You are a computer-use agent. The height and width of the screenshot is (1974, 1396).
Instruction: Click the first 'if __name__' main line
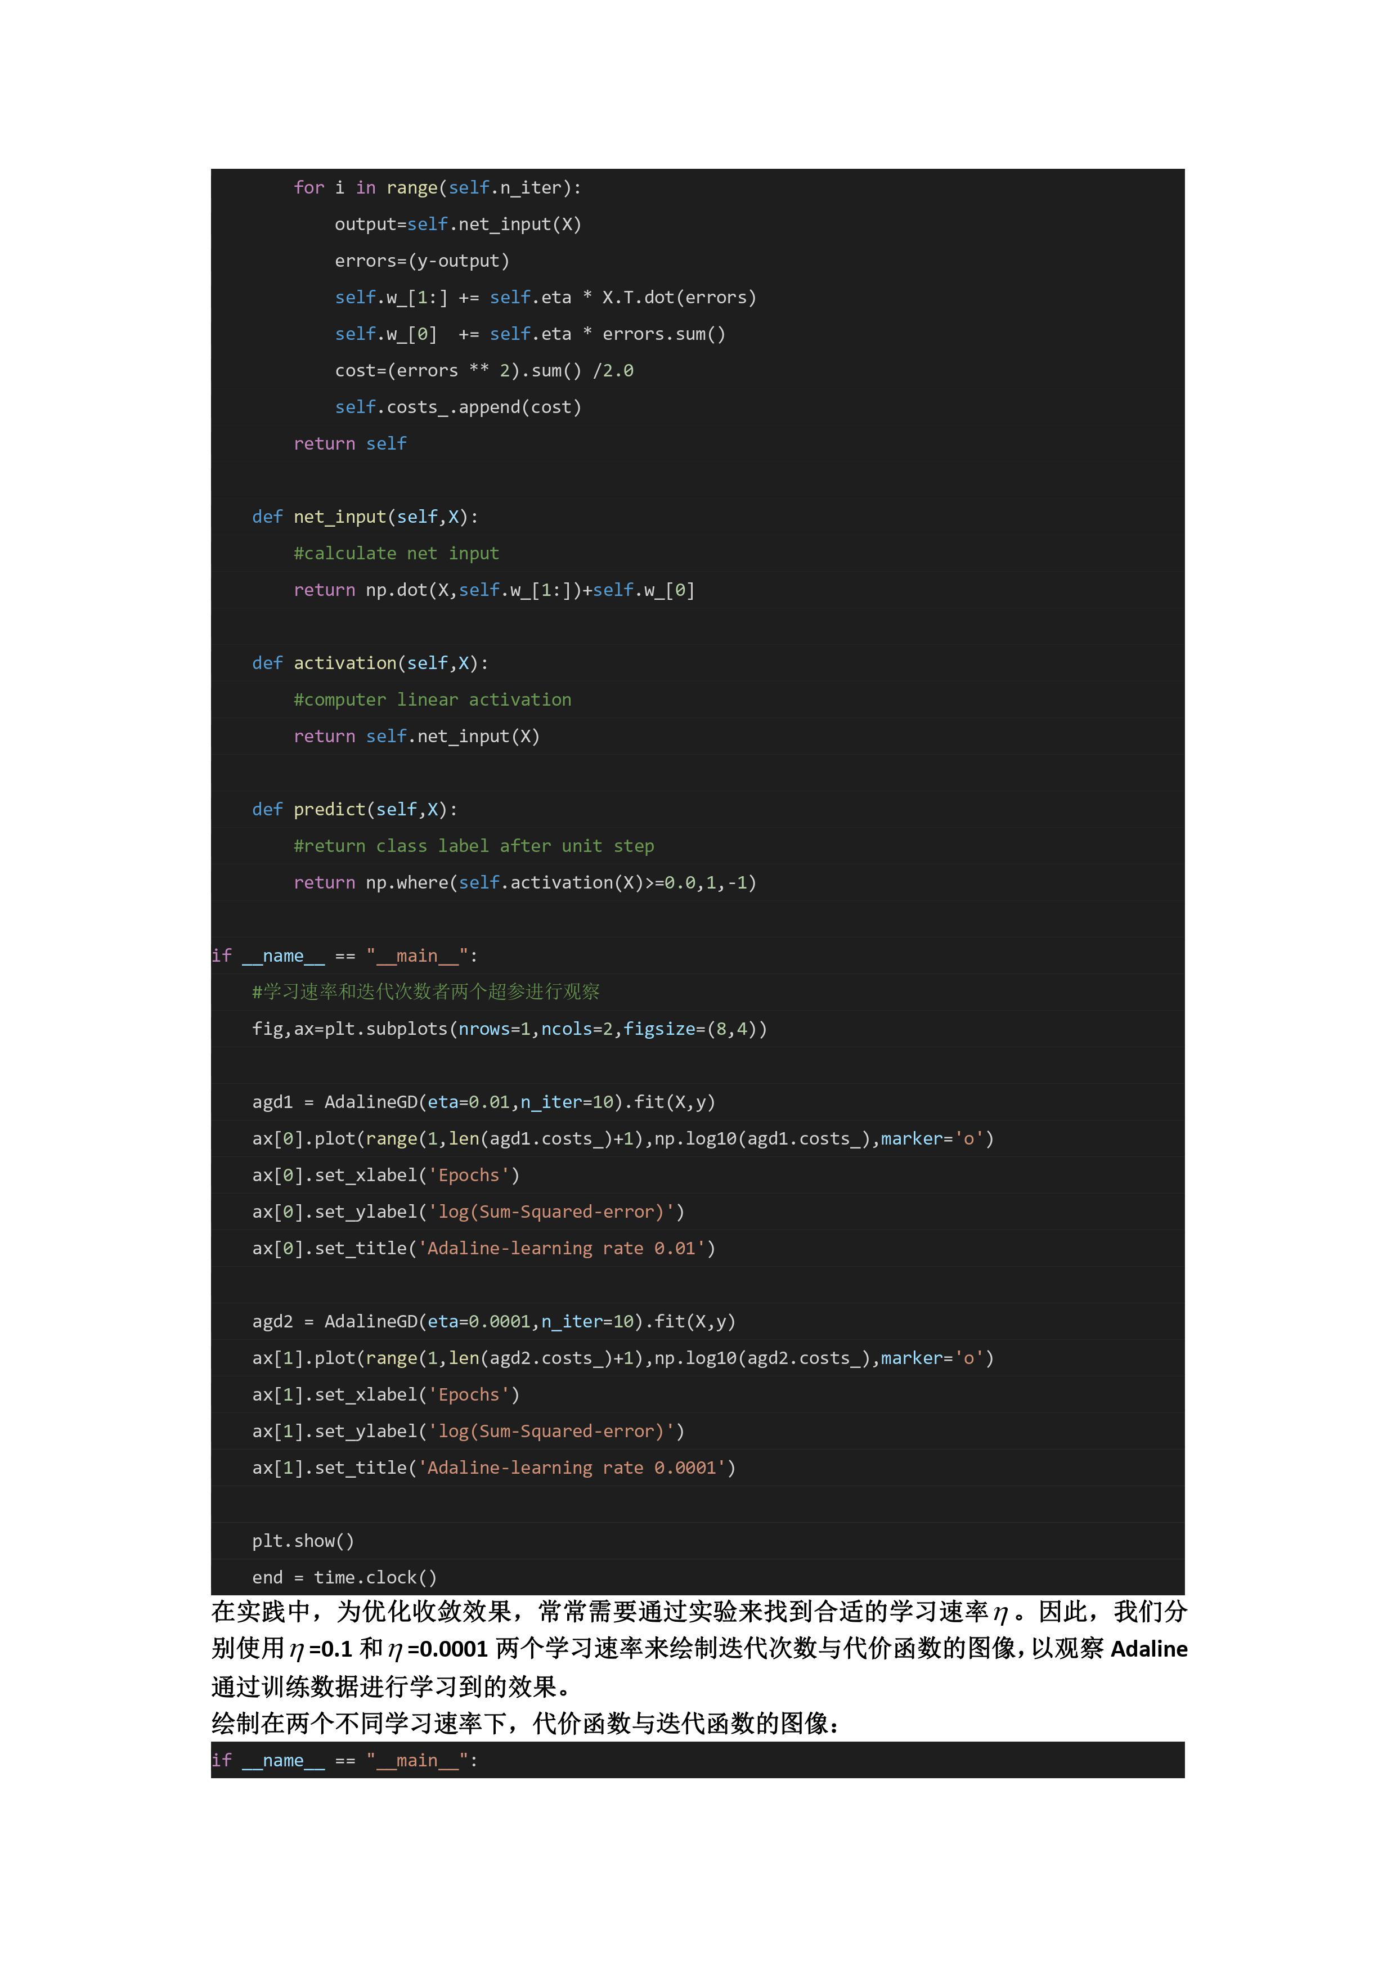344,956
